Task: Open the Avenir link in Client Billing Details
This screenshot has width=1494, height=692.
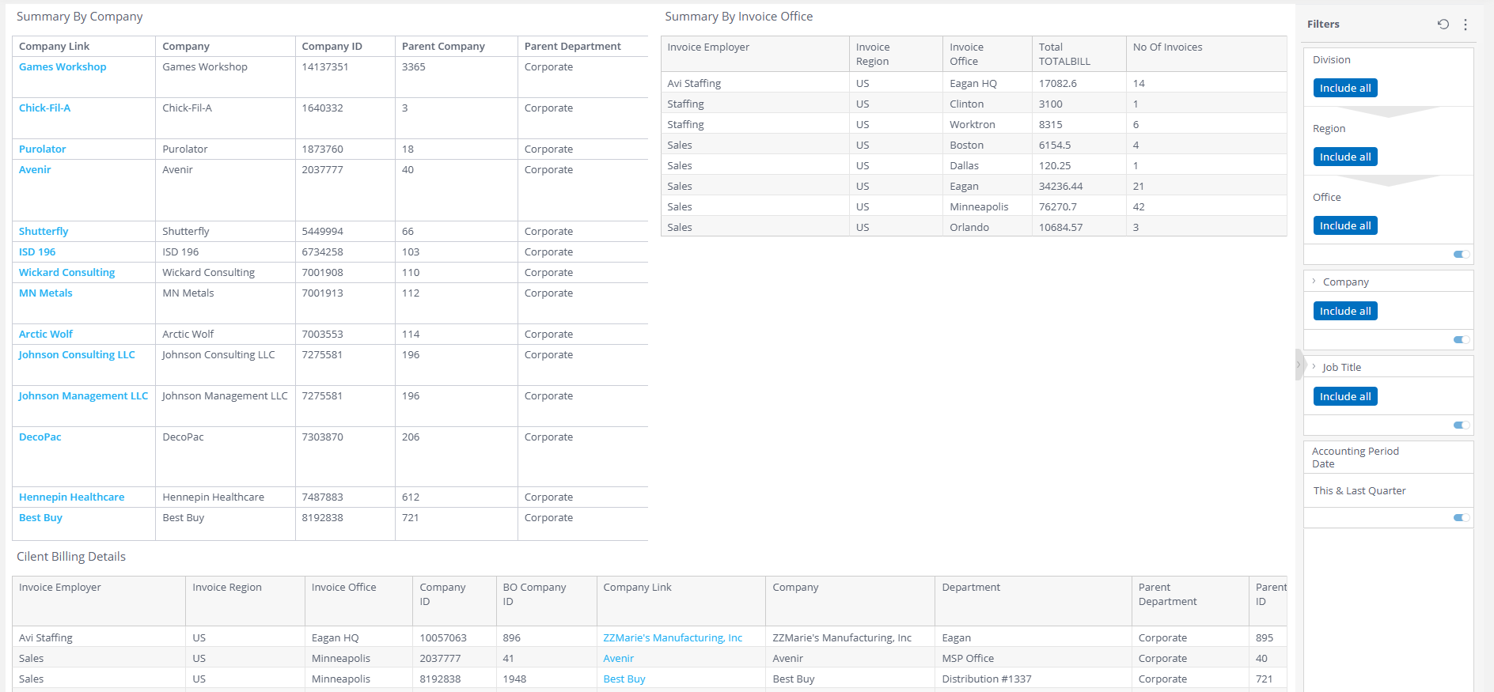Action: coord(619,659)
